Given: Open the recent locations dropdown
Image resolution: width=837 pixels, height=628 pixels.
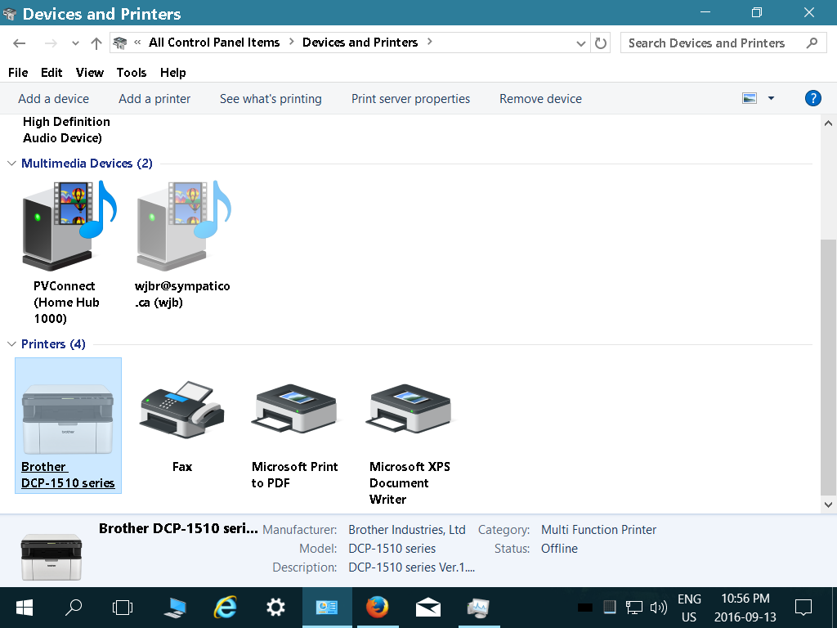Looking at the screenshot, I should click(75, 43).
